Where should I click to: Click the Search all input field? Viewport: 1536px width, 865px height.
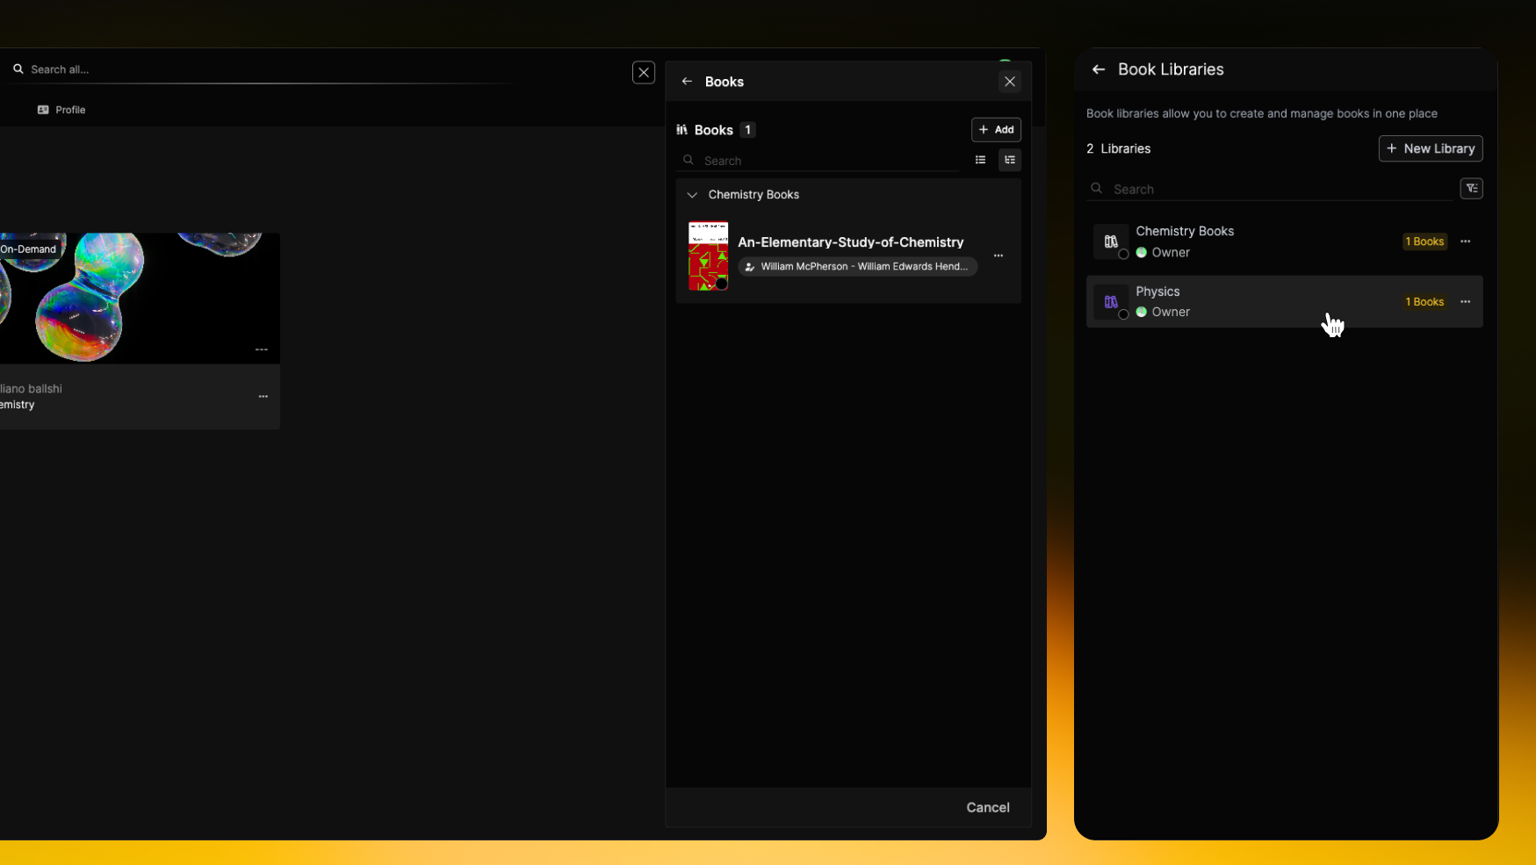click(x=263, y=69)
